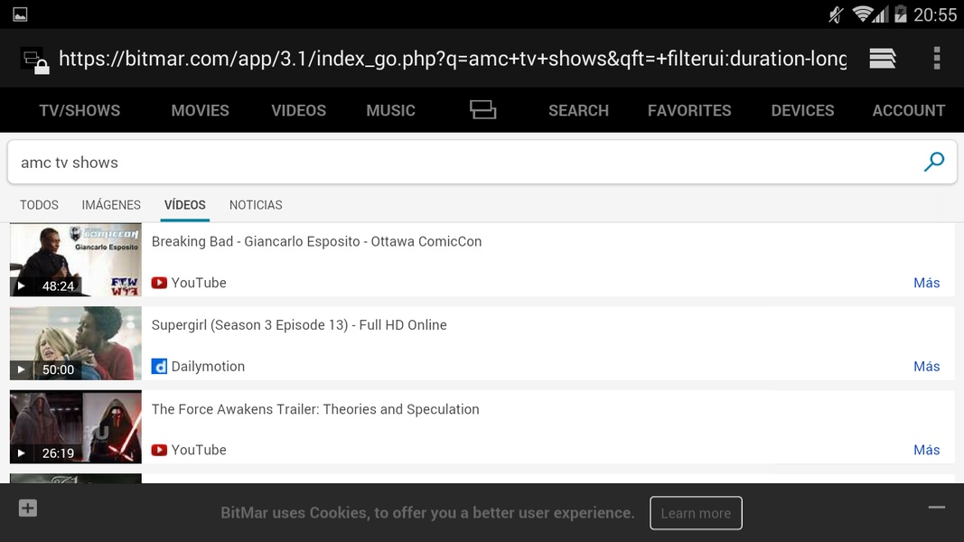This screenshot has height=542, width=964.
Task: Open the MOVIES menu item
Action: pyautogui.click(x=200, y=110)
